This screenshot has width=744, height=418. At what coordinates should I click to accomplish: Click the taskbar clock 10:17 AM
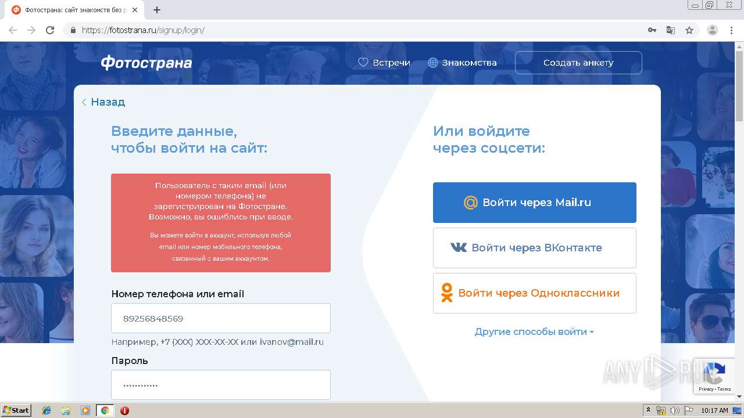point(714,410)
